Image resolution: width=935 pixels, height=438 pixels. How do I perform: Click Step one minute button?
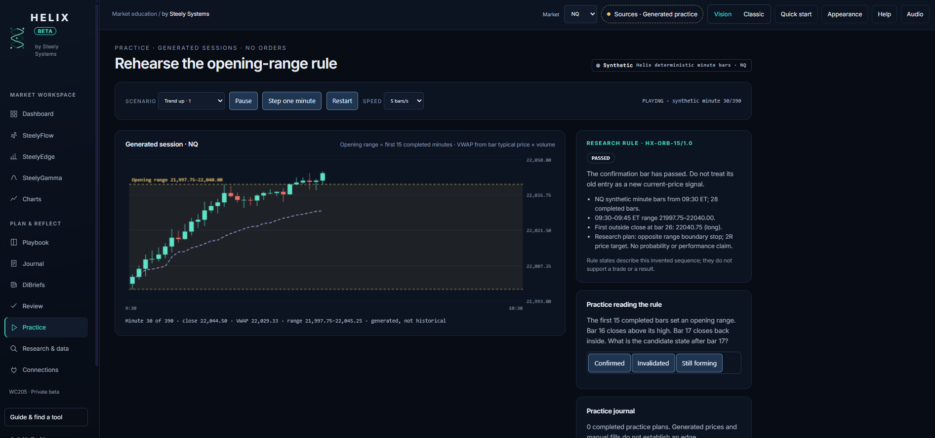(x=292, y=101)
